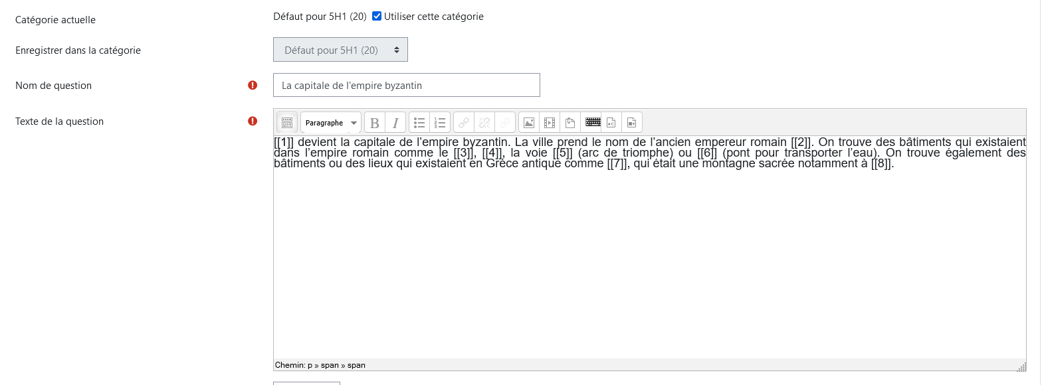Screen dimensions: 1042x385
Task: Open the manage embedded files icon
Action: 570,122
